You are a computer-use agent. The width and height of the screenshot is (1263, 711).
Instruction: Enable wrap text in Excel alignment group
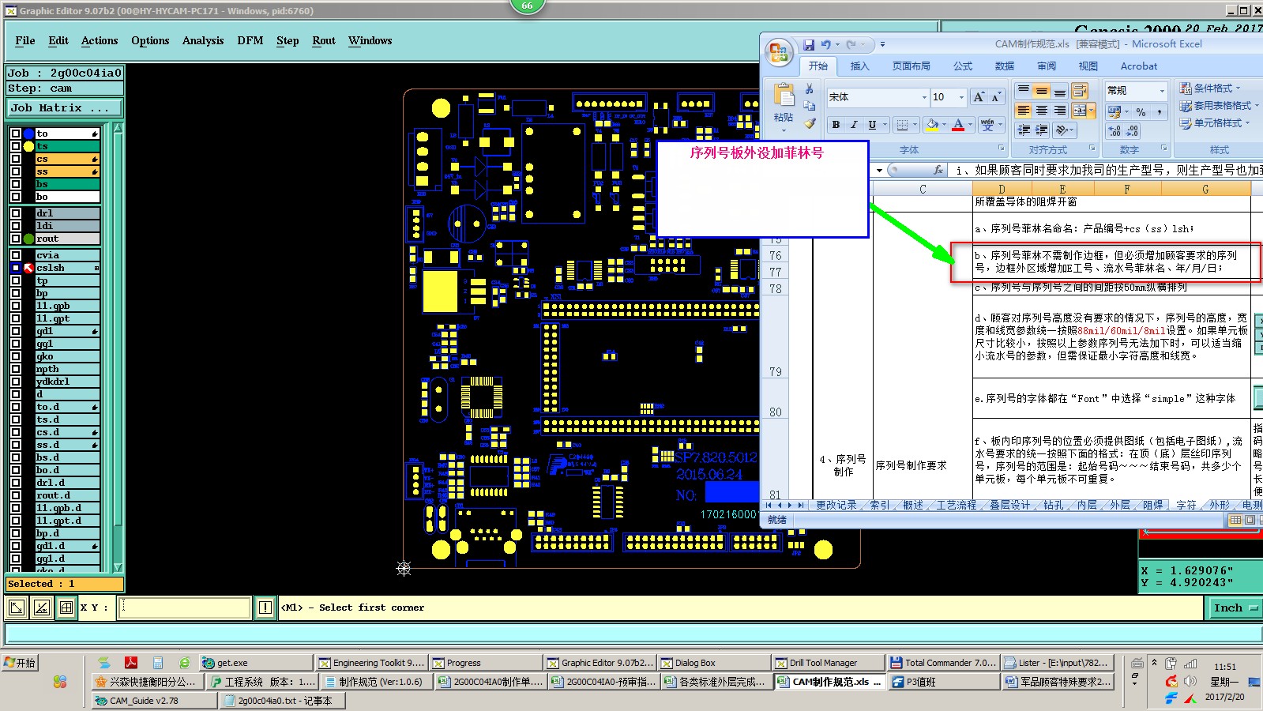[1080, 91]
